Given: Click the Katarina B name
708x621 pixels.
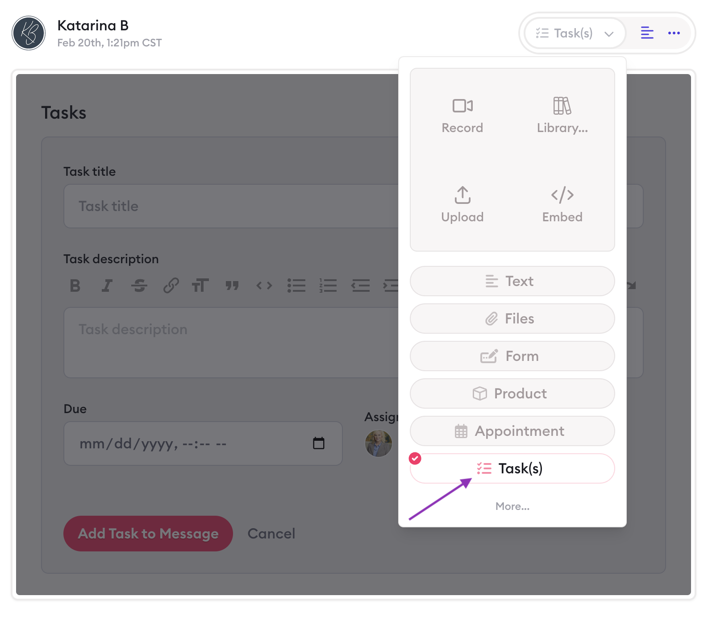Looking at the screenshot, I should click(x=93, y=25).
